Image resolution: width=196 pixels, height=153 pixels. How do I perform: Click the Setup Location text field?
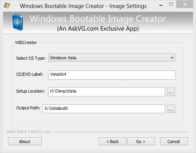pyautogui.click(x=107, y=92)
